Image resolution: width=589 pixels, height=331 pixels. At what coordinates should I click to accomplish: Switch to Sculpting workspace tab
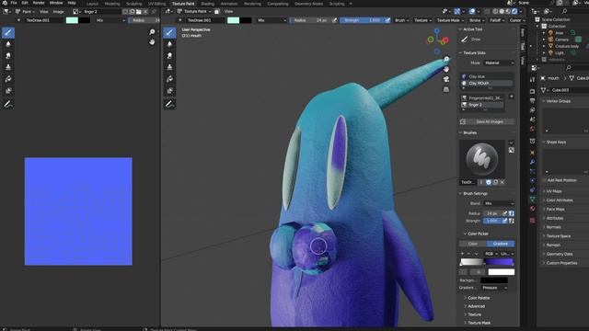[134, 4]
